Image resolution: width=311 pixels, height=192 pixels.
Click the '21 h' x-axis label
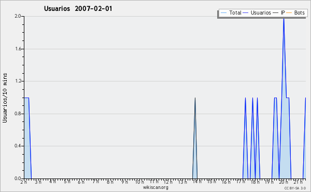pos(298,182)
